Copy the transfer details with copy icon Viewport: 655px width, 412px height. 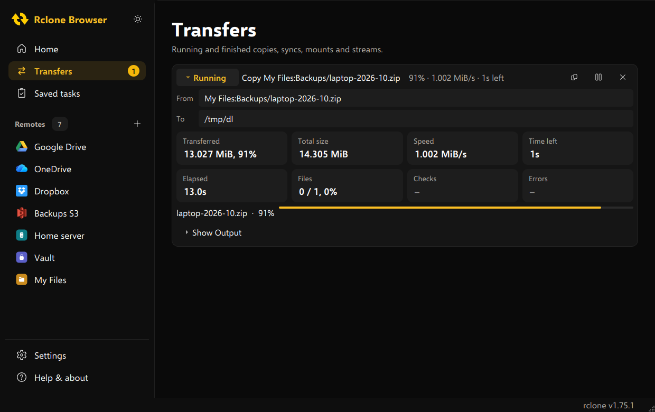574,78
